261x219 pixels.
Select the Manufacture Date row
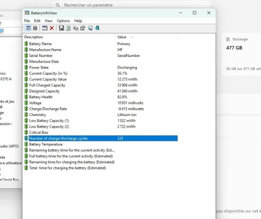(x=101, y=62)
